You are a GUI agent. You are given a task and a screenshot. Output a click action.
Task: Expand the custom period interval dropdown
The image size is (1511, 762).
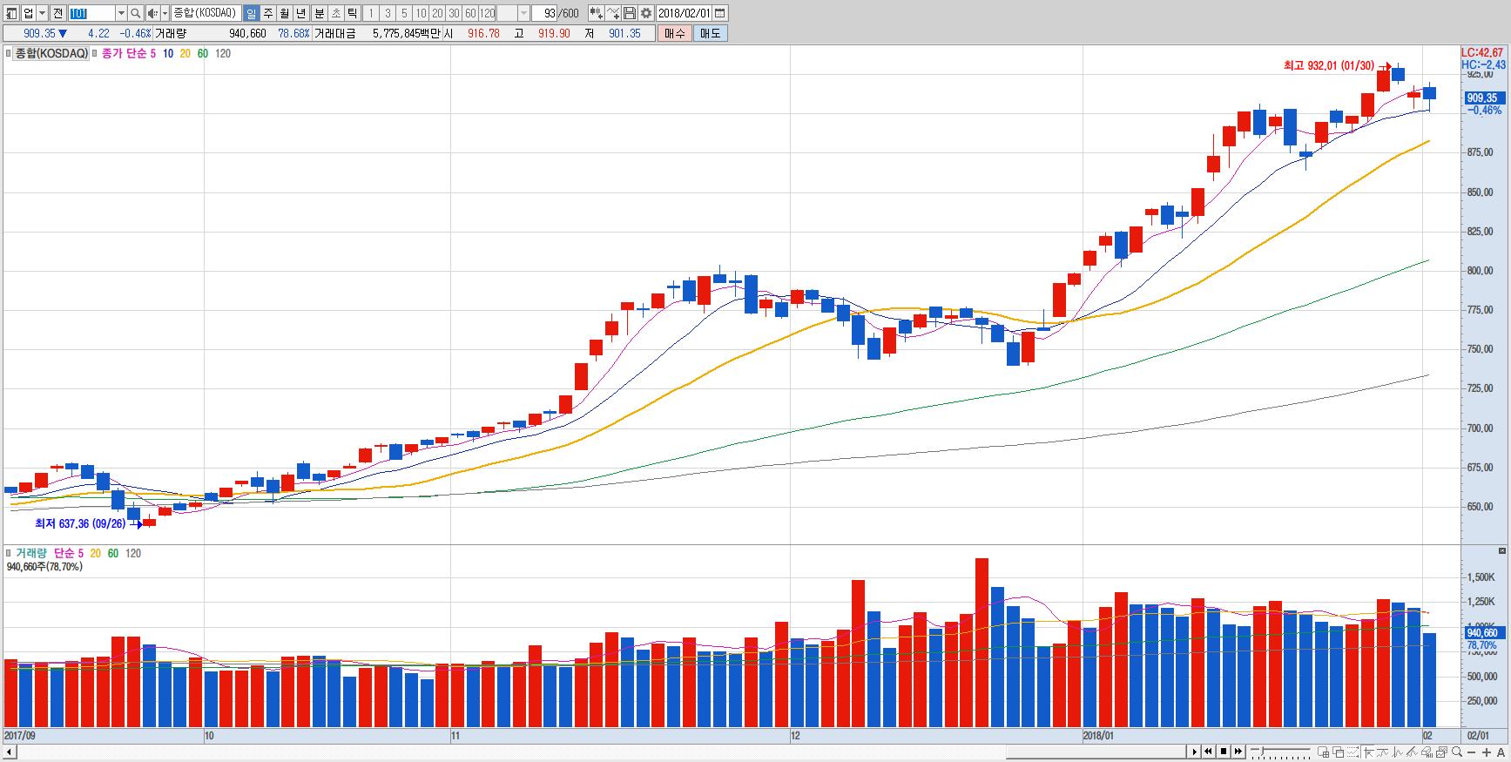(x=523, y=13)
